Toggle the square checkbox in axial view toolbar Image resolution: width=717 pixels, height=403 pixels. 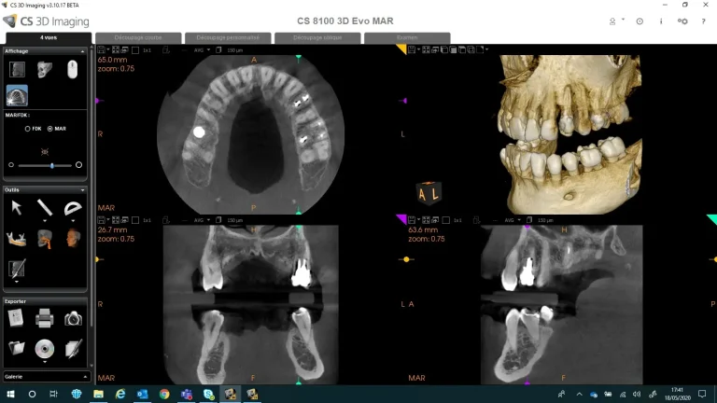coord(135,49)
